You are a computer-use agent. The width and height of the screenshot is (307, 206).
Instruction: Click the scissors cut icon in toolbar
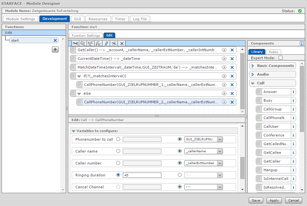point(75,43)
